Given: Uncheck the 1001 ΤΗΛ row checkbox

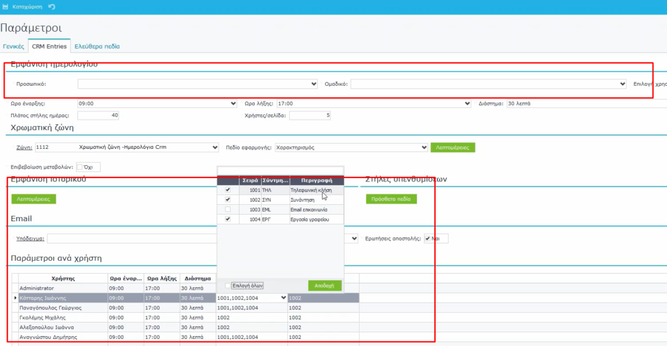Looking at the screenshot, I should coord(227,190).
